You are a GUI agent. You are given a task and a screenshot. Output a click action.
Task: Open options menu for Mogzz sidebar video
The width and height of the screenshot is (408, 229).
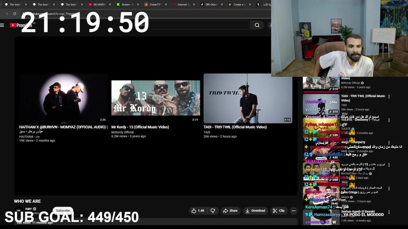pos(389,188)
